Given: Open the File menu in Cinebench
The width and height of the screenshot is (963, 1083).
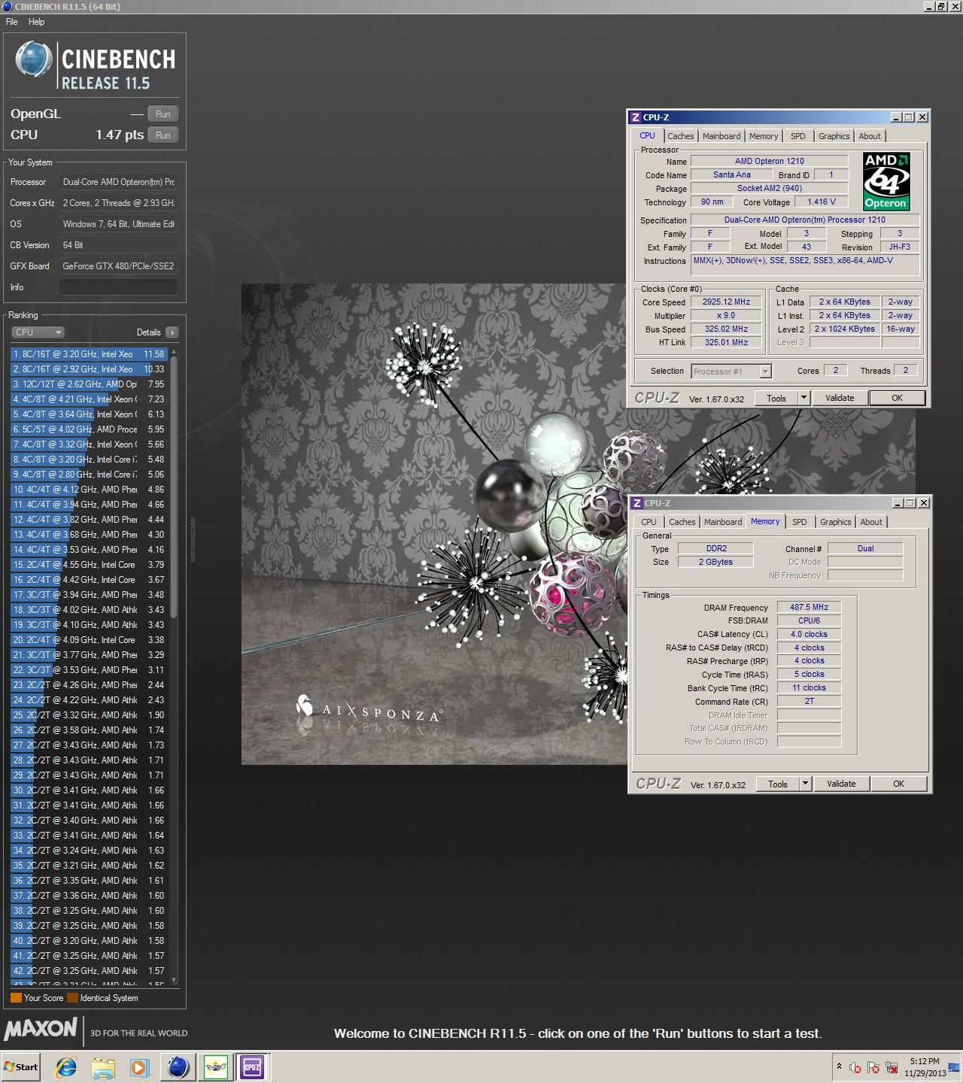Looking at the screenshot, I should [x=12, y=22].
